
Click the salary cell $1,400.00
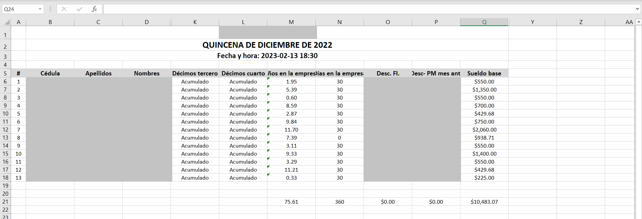[x=485, y=154]
